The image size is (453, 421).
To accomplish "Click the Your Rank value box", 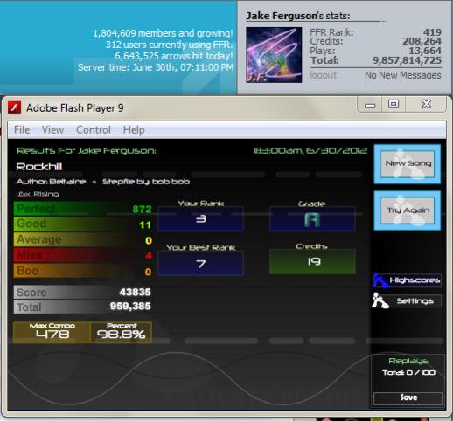I will (x=200, y=218).
